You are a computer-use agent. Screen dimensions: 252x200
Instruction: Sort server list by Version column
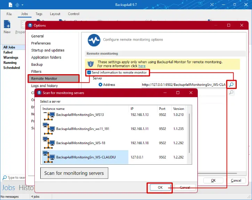click(179, 109)
